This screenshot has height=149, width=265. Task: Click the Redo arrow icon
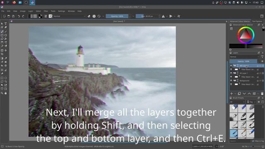(23, 16)
